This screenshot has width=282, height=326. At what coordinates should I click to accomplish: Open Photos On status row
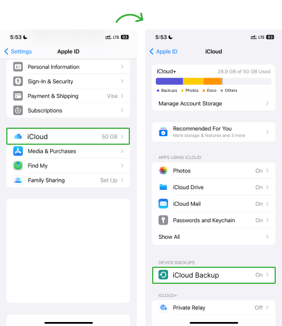coord(214,170)
